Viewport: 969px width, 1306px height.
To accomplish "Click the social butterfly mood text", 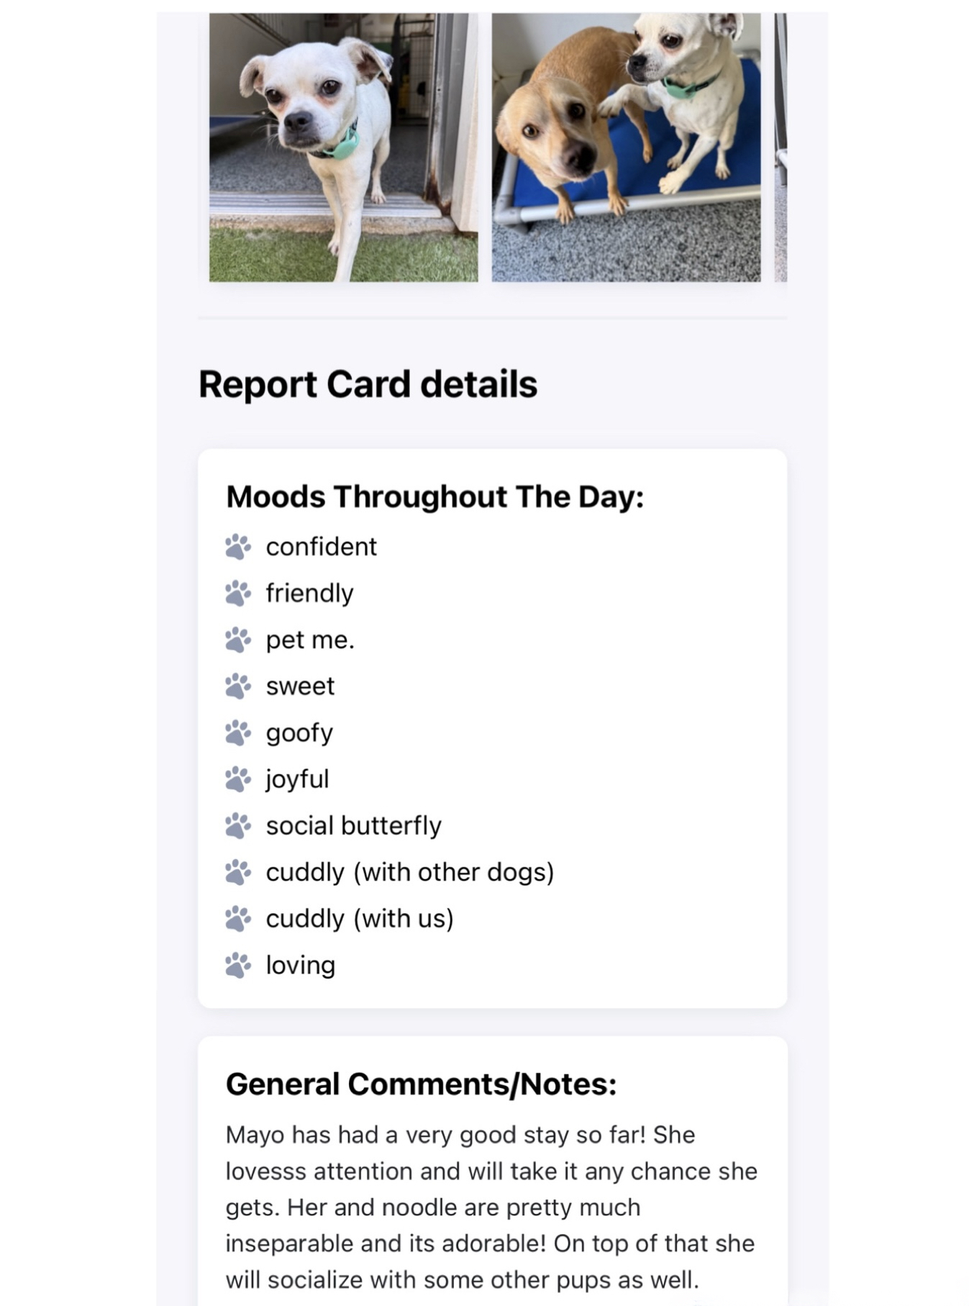I will coord(353,826).
